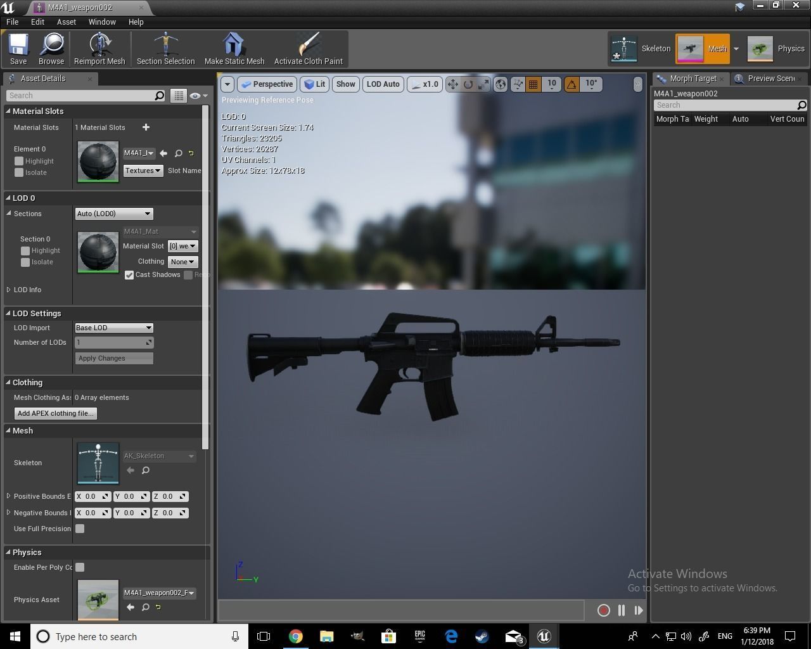The image size is (811, 649).
Task: Expand Positive Bounds Extension row
Action: pyautogui.click(x=8, y=496)
